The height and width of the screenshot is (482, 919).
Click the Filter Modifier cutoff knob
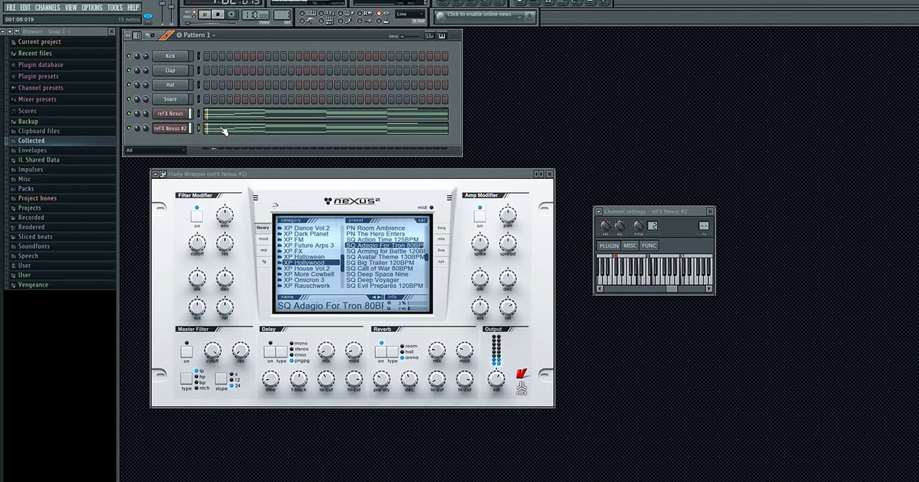197,243
